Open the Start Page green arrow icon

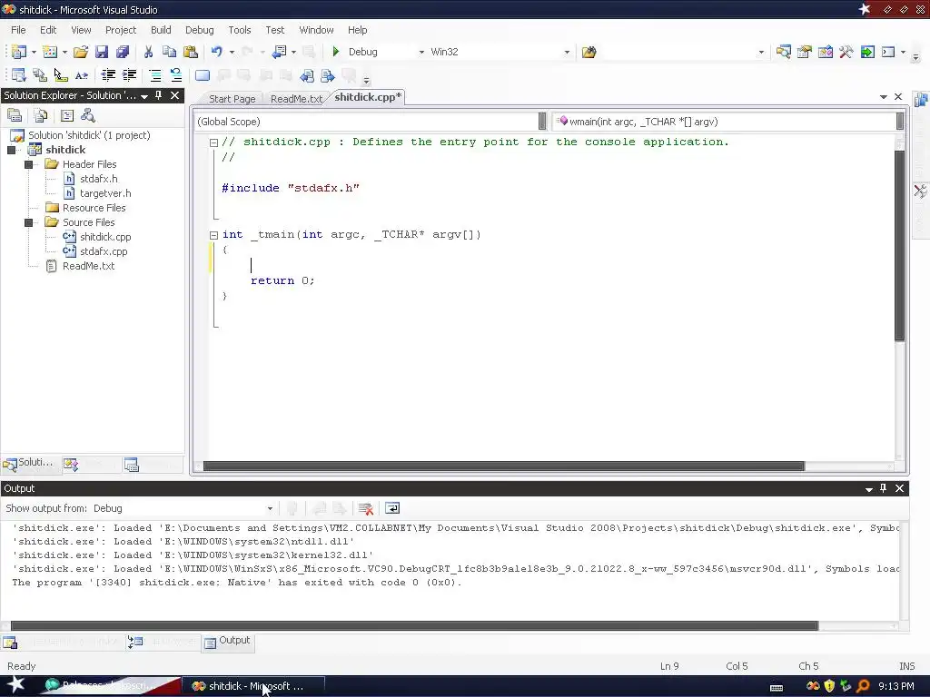point(867,52)
